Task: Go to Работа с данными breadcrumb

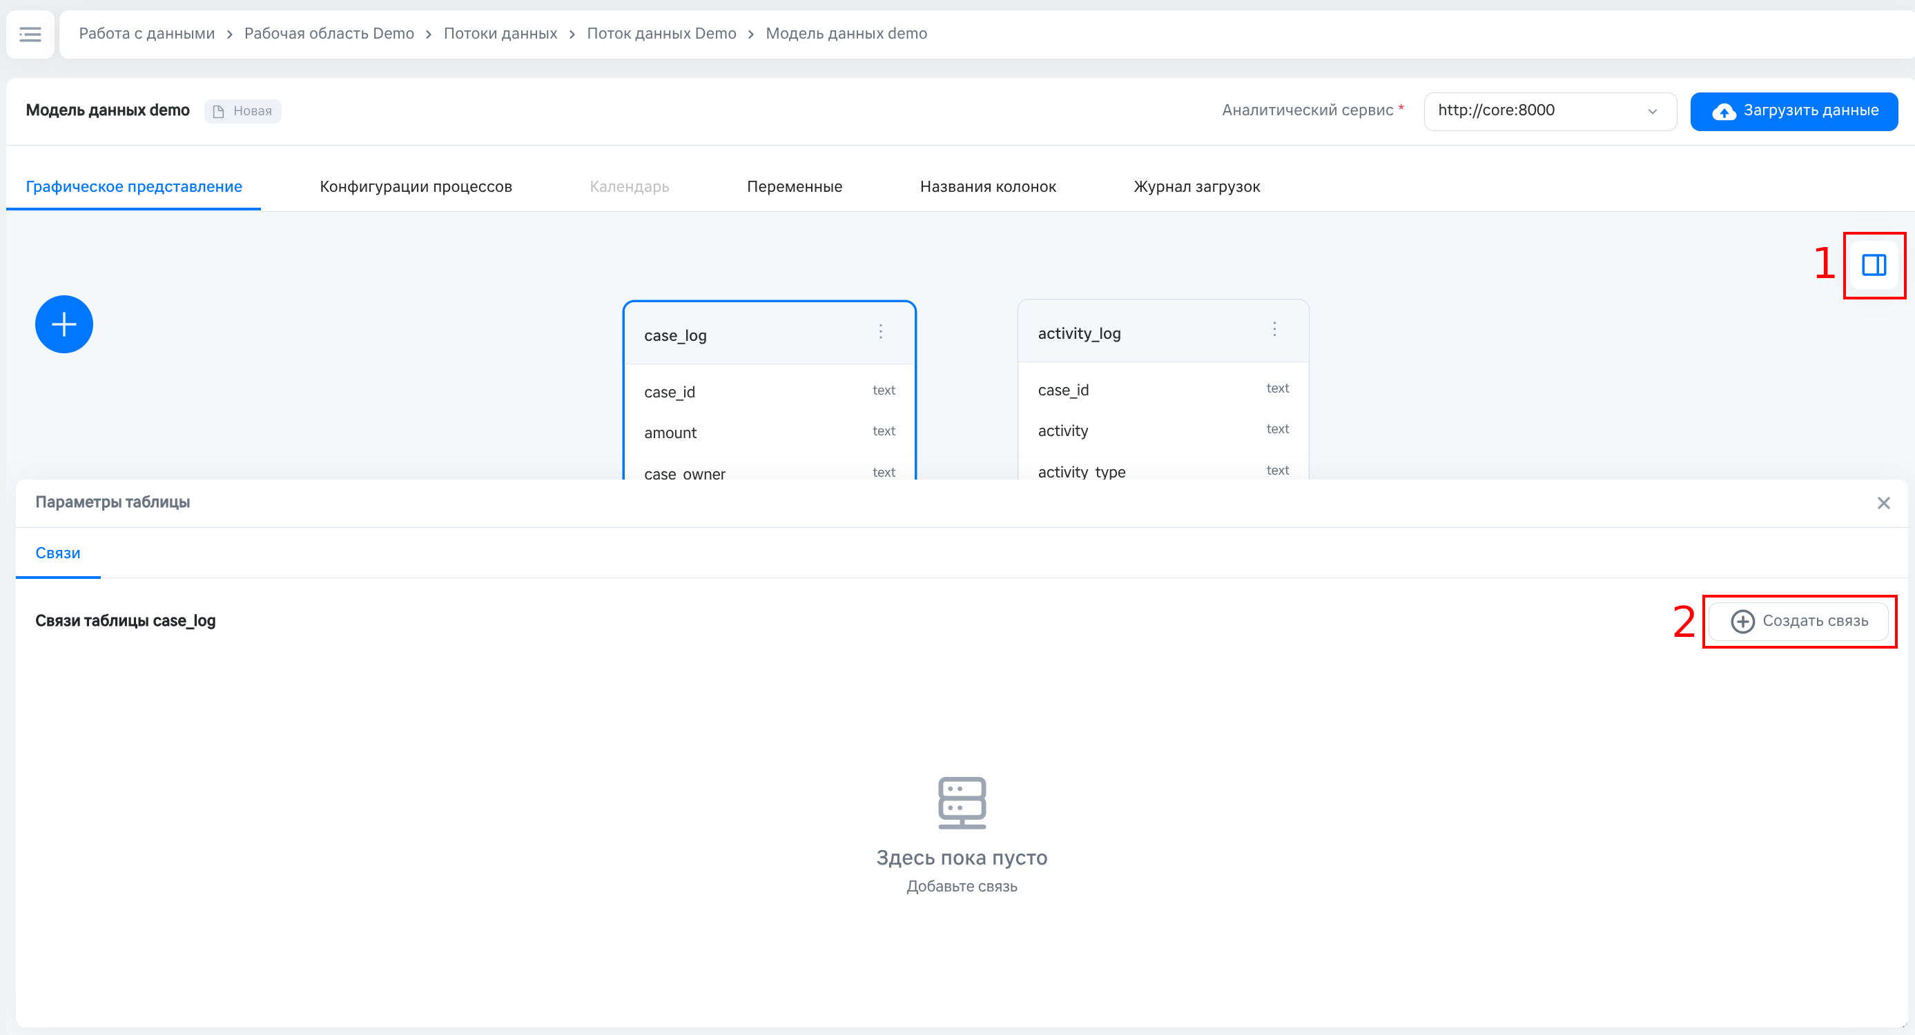Action: [146, 33]
